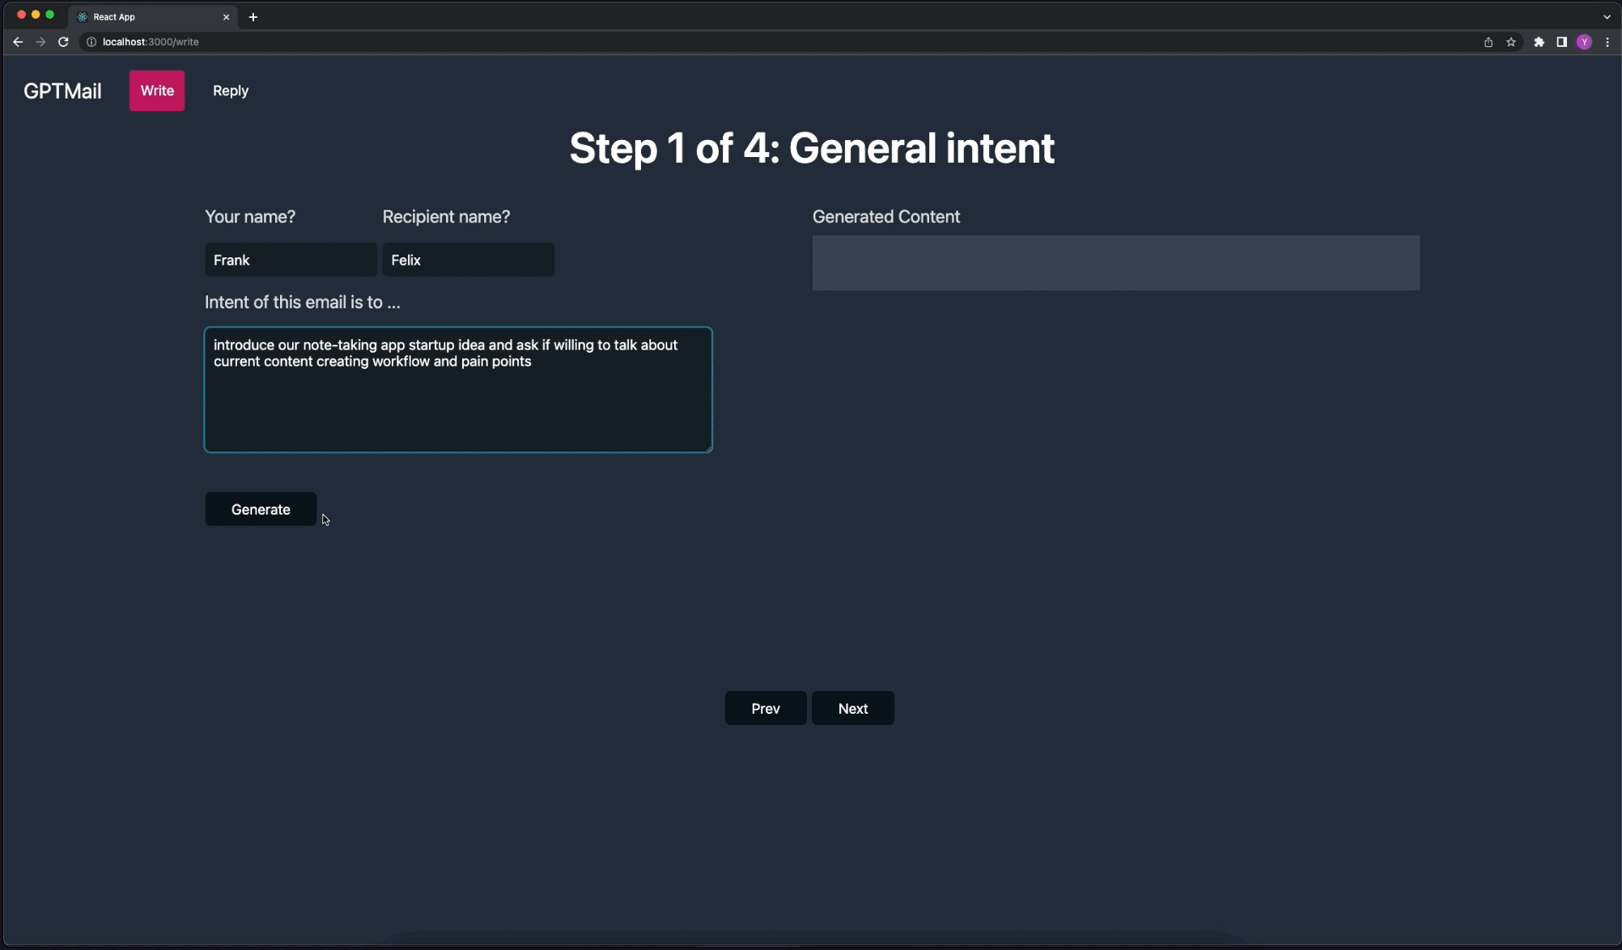Focus the Your name field with Frank

coord(290,260)
